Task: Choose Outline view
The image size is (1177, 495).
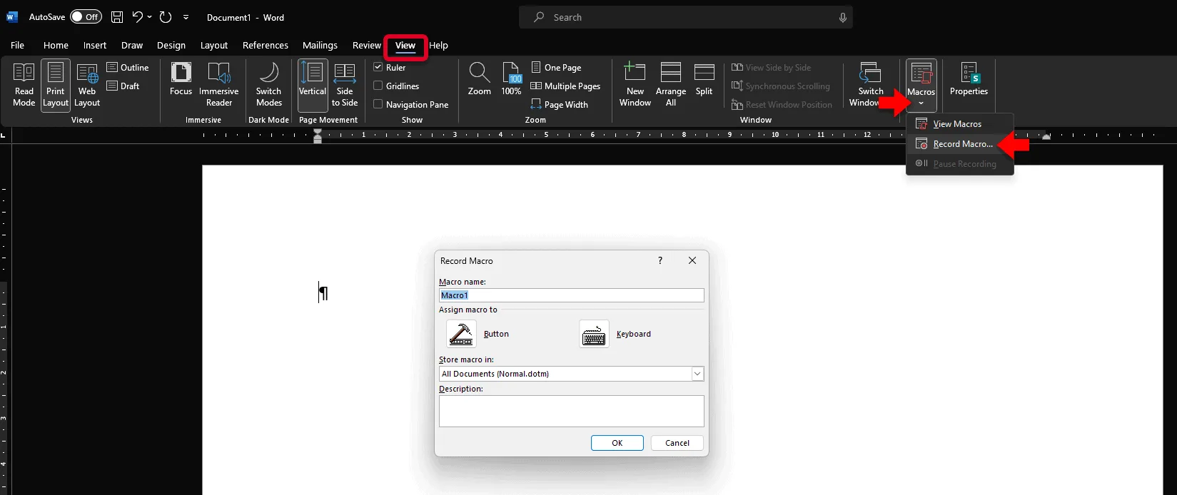Action: coord(128,67)
